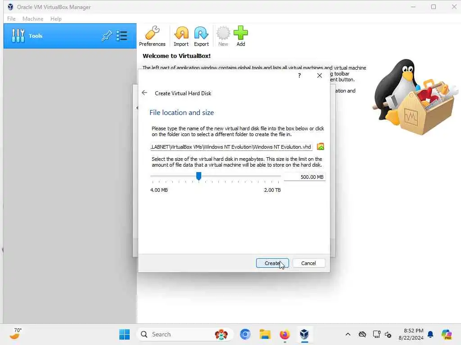This screenshot has height=345, width=461.
Task: Launch Firefox from the taskbar
Action: (285, 334)
